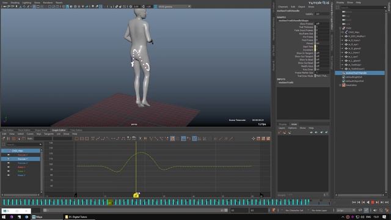This screenshot has width=391, height=220.
Task: Toggle the second blue highlighted snap icon
Action: point(194,139)
